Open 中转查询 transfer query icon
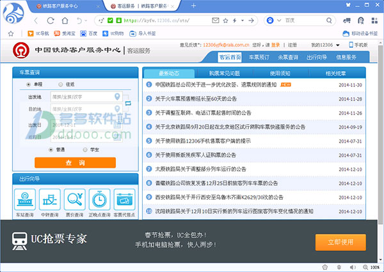The height and width of the screenshot is (272, 384). pyautogui.click(x=50, y=200)
